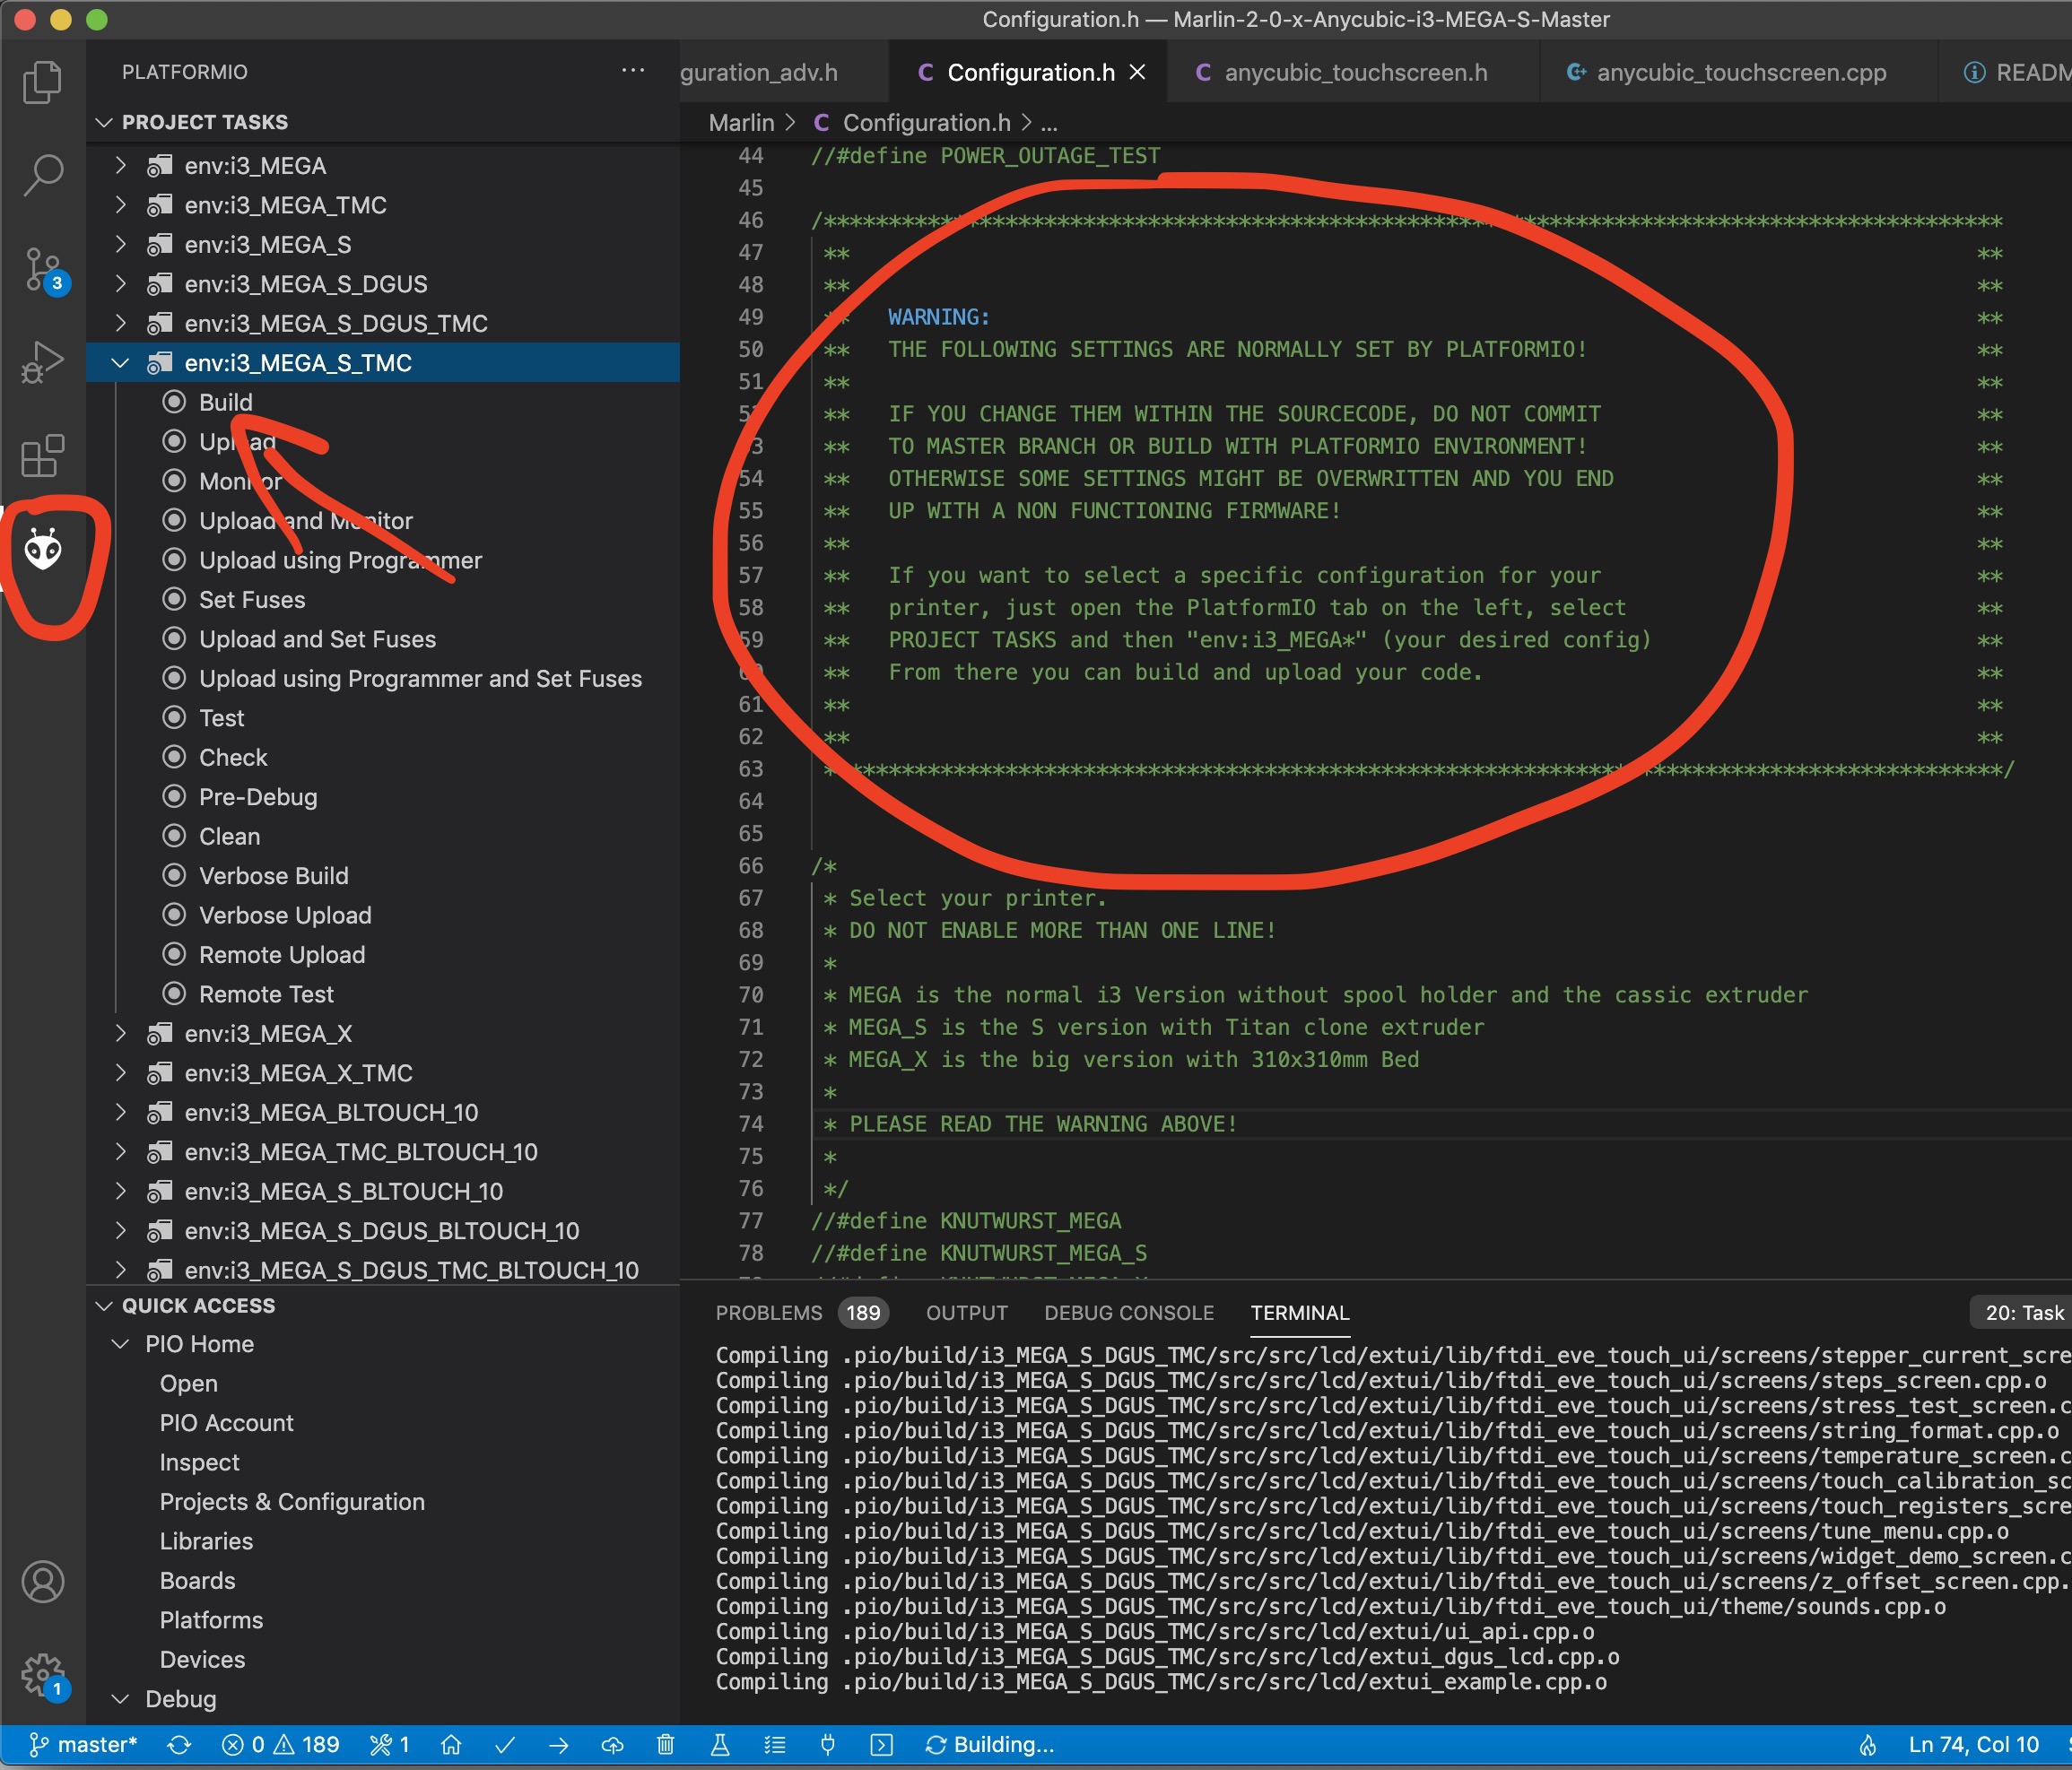
Task: Click the PlatformIO Build checkmark in status bar
Action: coord(505,1744)
